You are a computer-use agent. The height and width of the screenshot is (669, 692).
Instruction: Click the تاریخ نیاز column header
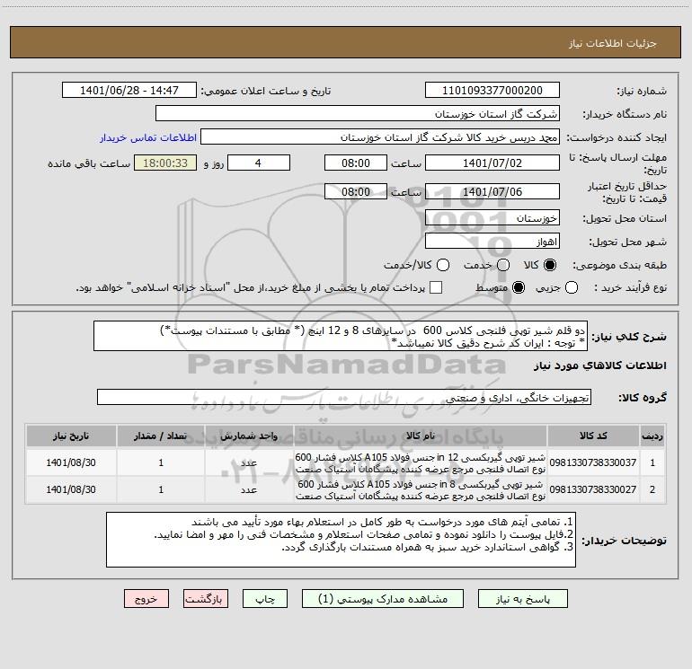click(71, 436)
